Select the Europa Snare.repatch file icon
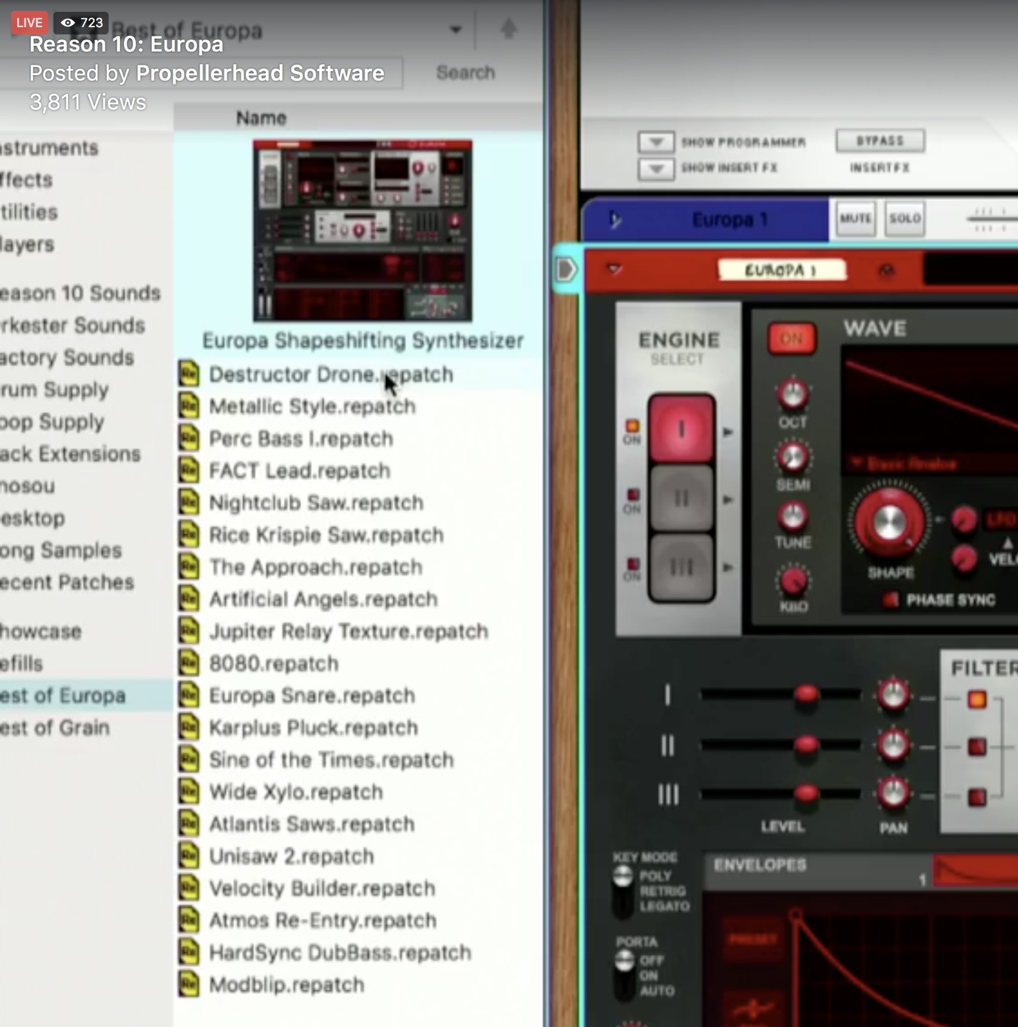 [x=189, y=695]
